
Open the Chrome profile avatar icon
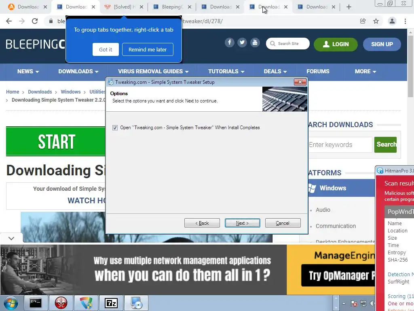pyautogui.click(x=392, y=21)
